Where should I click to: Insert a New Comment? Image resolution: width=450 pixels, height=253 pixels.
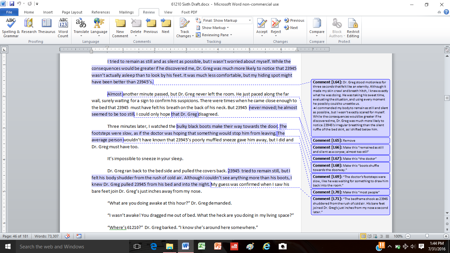tap(120, 28)
